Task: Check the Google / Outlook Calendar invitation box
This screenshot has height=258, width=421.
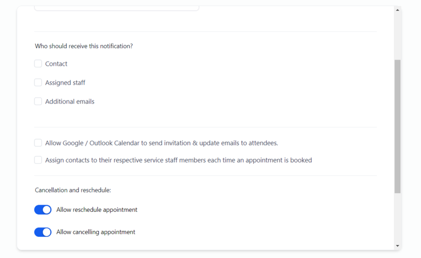Action: point(38,143)
